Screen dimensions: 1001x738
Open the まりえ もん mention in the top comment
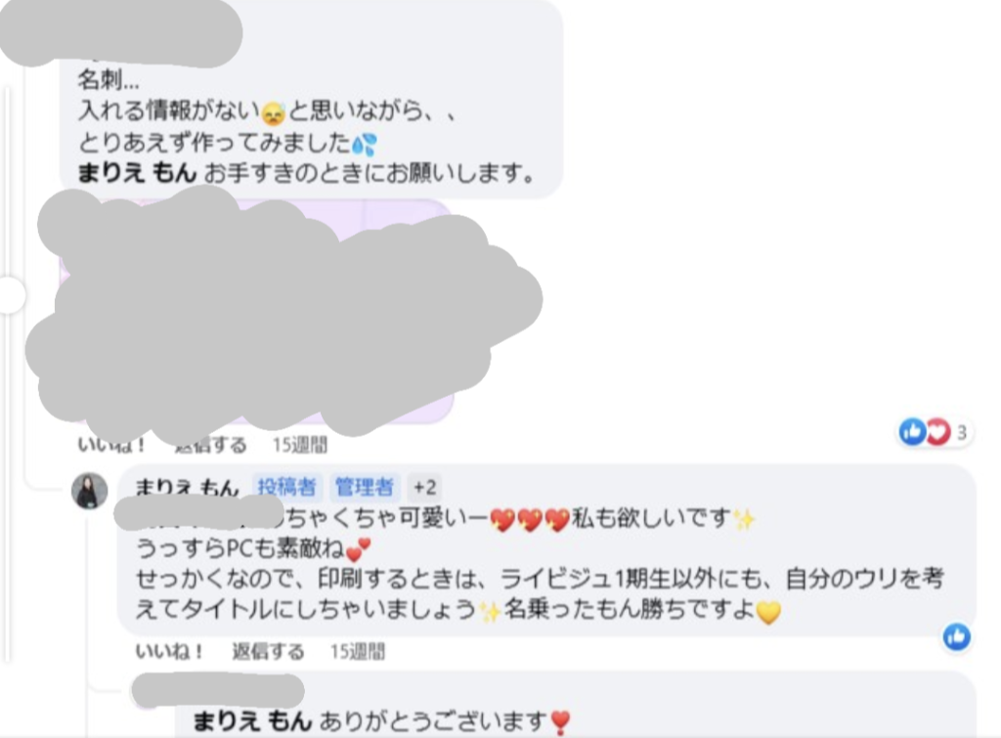coord(137,173)
